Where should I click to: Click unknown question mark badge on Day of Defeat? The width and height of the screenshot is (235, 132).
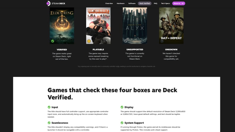pos(162,41)
